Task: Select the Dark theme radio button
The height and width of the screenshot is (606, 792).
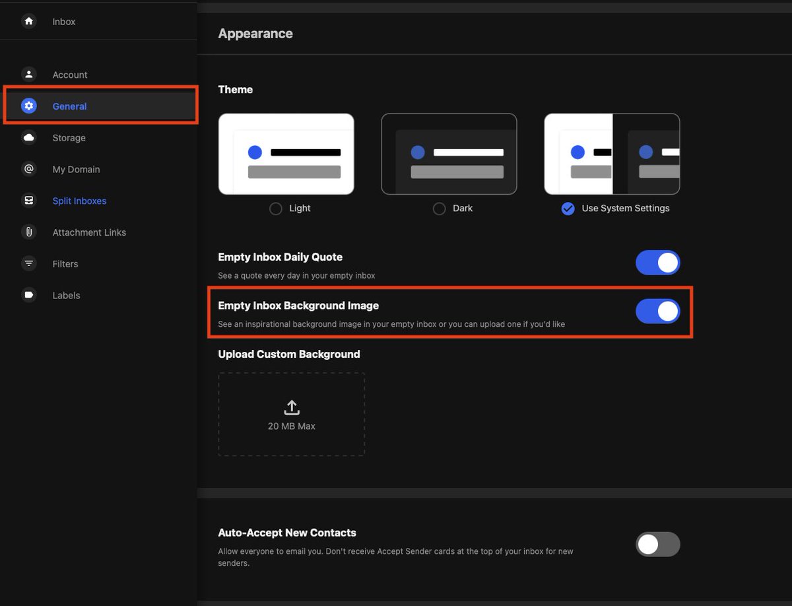Action: click(x=439, y=209)
